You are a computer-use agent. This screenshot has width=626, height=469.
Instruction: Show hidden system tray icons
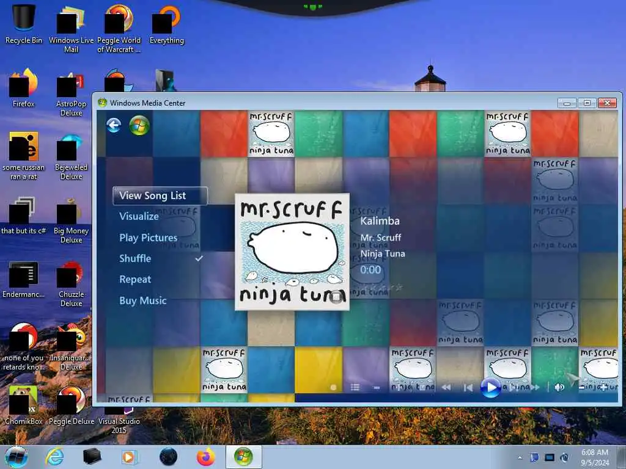point(520,457)
